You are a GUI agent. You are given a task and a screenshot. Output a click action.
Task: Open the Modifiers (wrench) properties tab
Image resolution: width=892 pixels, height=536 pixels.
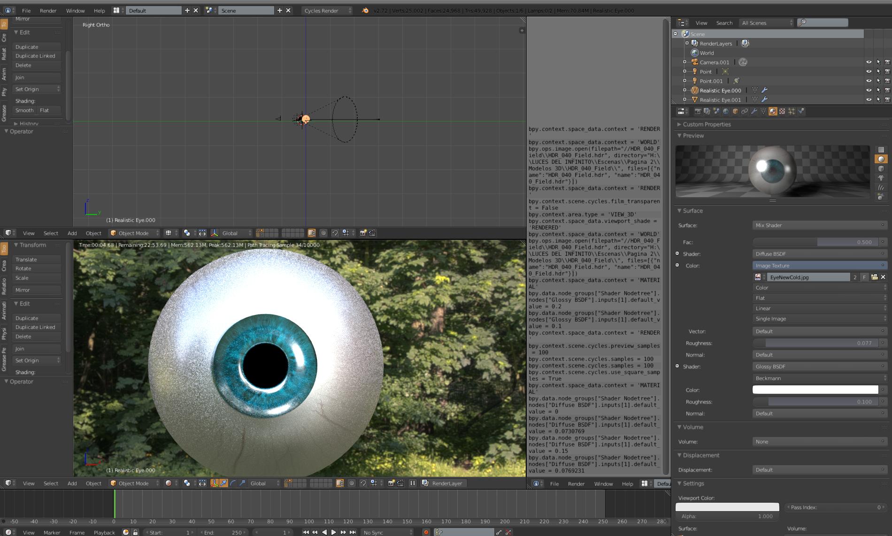754,111
